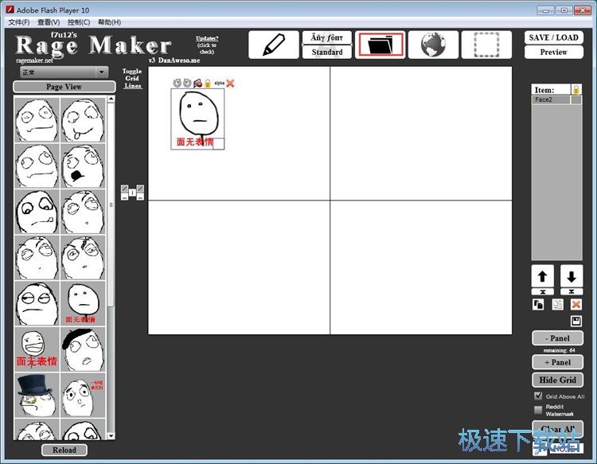Remove a panel with - Panel button
This screenshot has height=464, width=597.
pos(557,338)
